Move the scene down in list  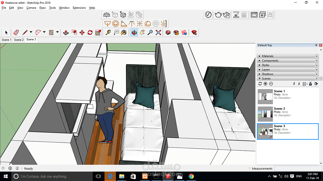[x=294, y=84]
